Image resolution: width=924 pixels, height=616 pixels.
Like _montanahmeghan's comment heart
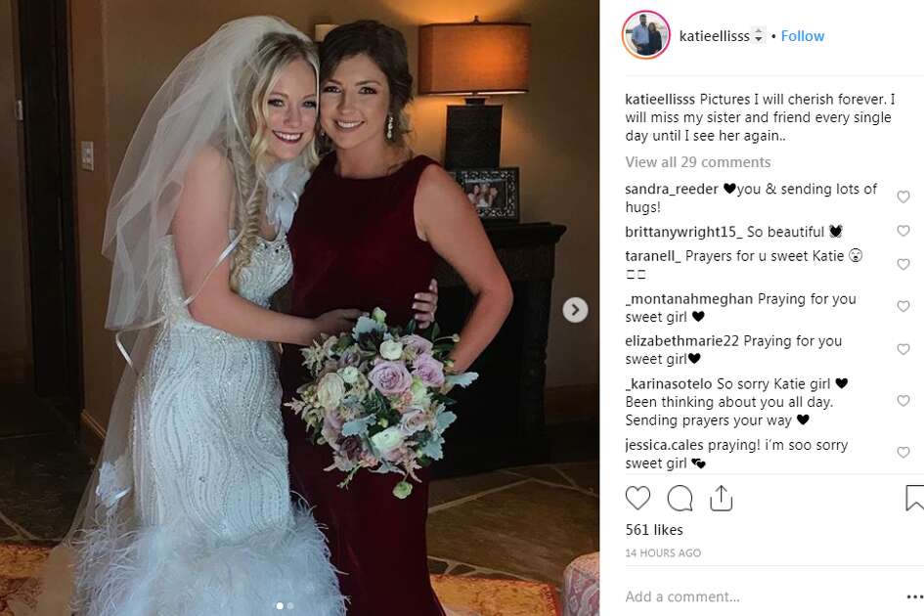(903, 306)
